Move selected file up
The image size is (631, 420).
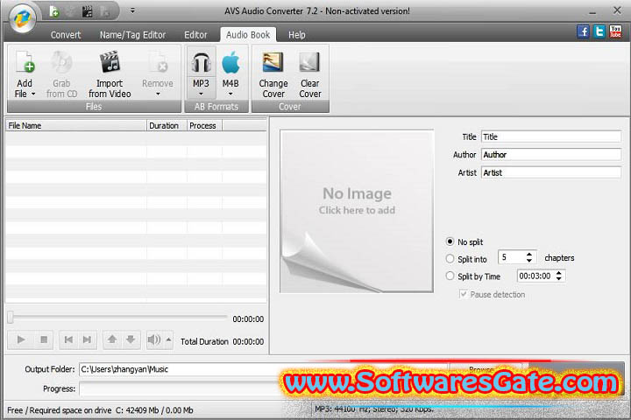pyautogui.click(x=112, y=340)
